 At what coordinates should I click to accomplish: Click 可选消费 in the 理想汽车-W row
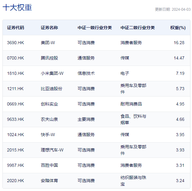coord(86,150)
